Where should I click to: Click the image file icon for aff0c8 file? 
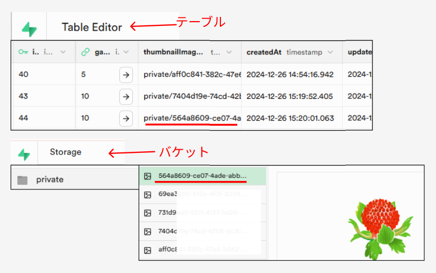click(148, 249)
